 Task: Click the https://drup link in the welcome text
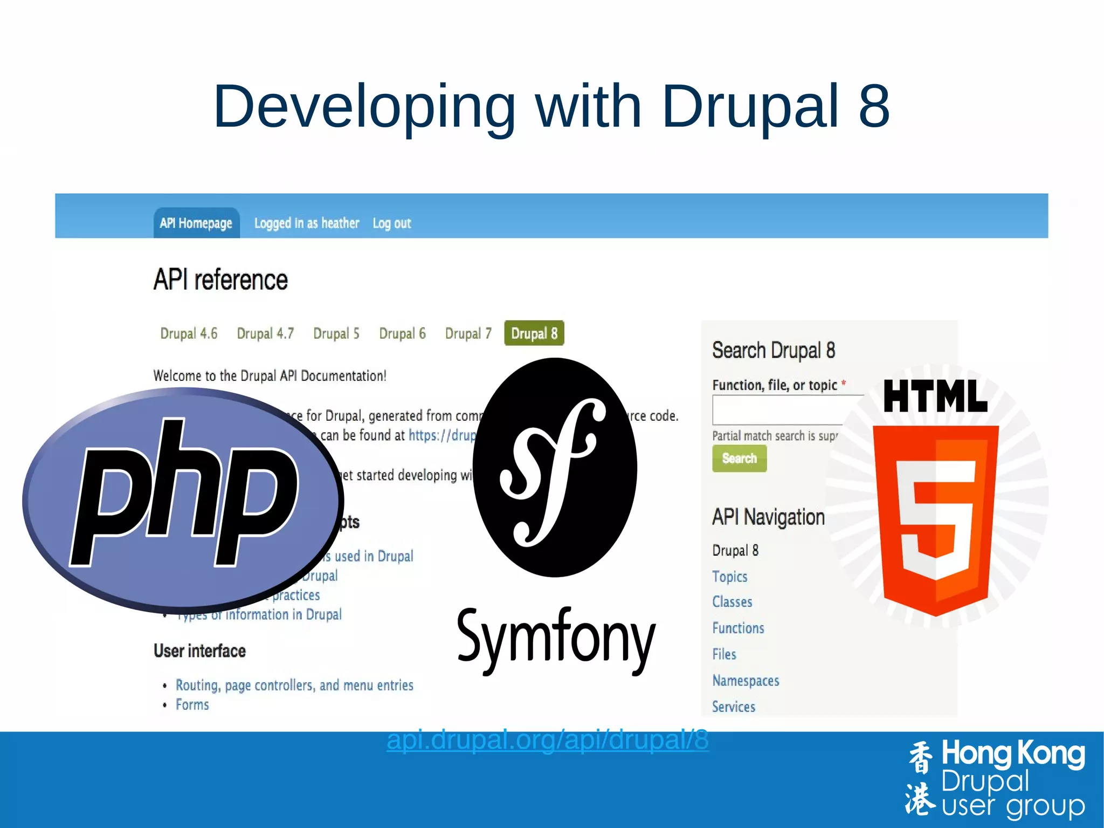(442, 435)
